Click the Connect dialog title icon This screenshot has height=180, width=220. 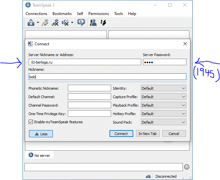pyautogui.click(x=30, y=44)
